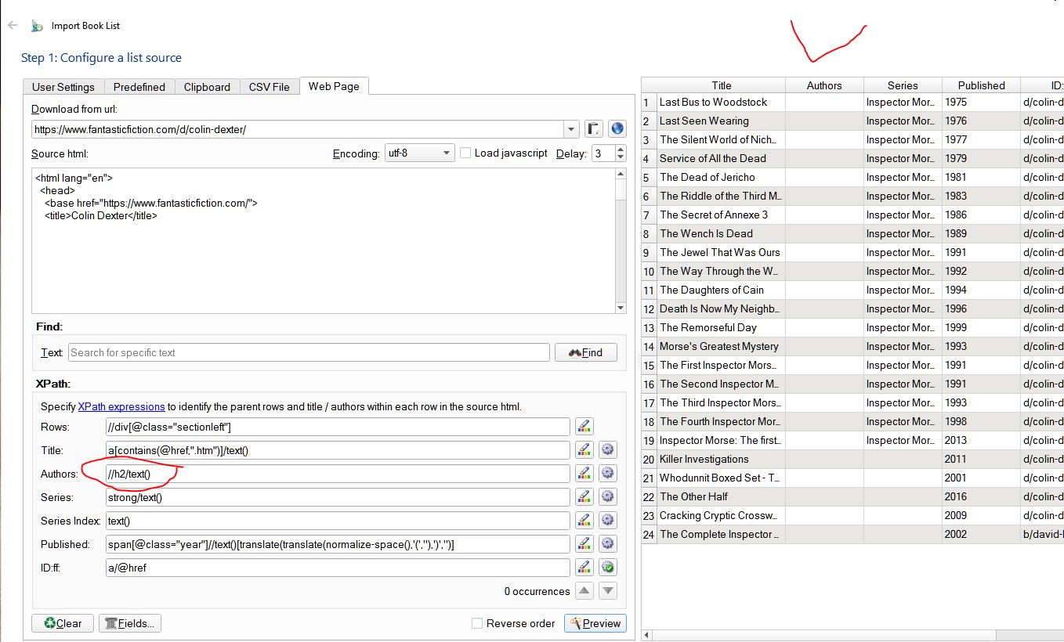Open the Fields... button
The image size is (1064, 642).
(130, 623)
